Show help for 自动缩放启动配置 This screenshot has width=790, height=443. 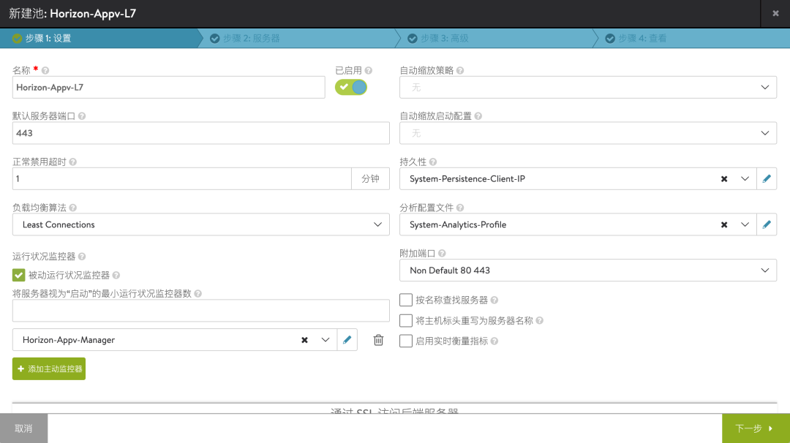478,116
